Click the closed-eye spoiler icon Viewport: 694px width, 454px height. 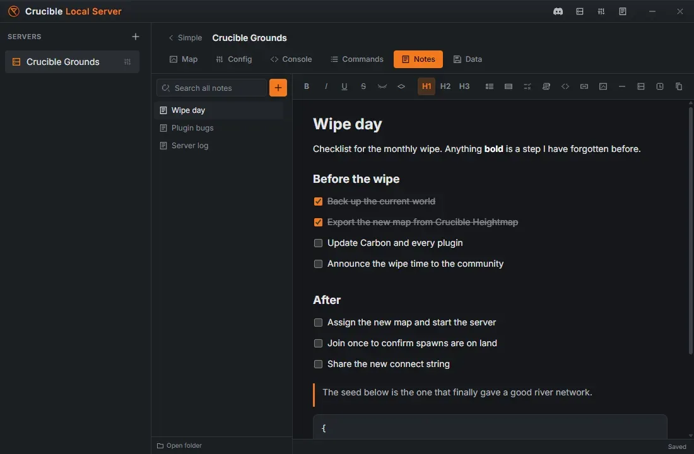(382, 86)
